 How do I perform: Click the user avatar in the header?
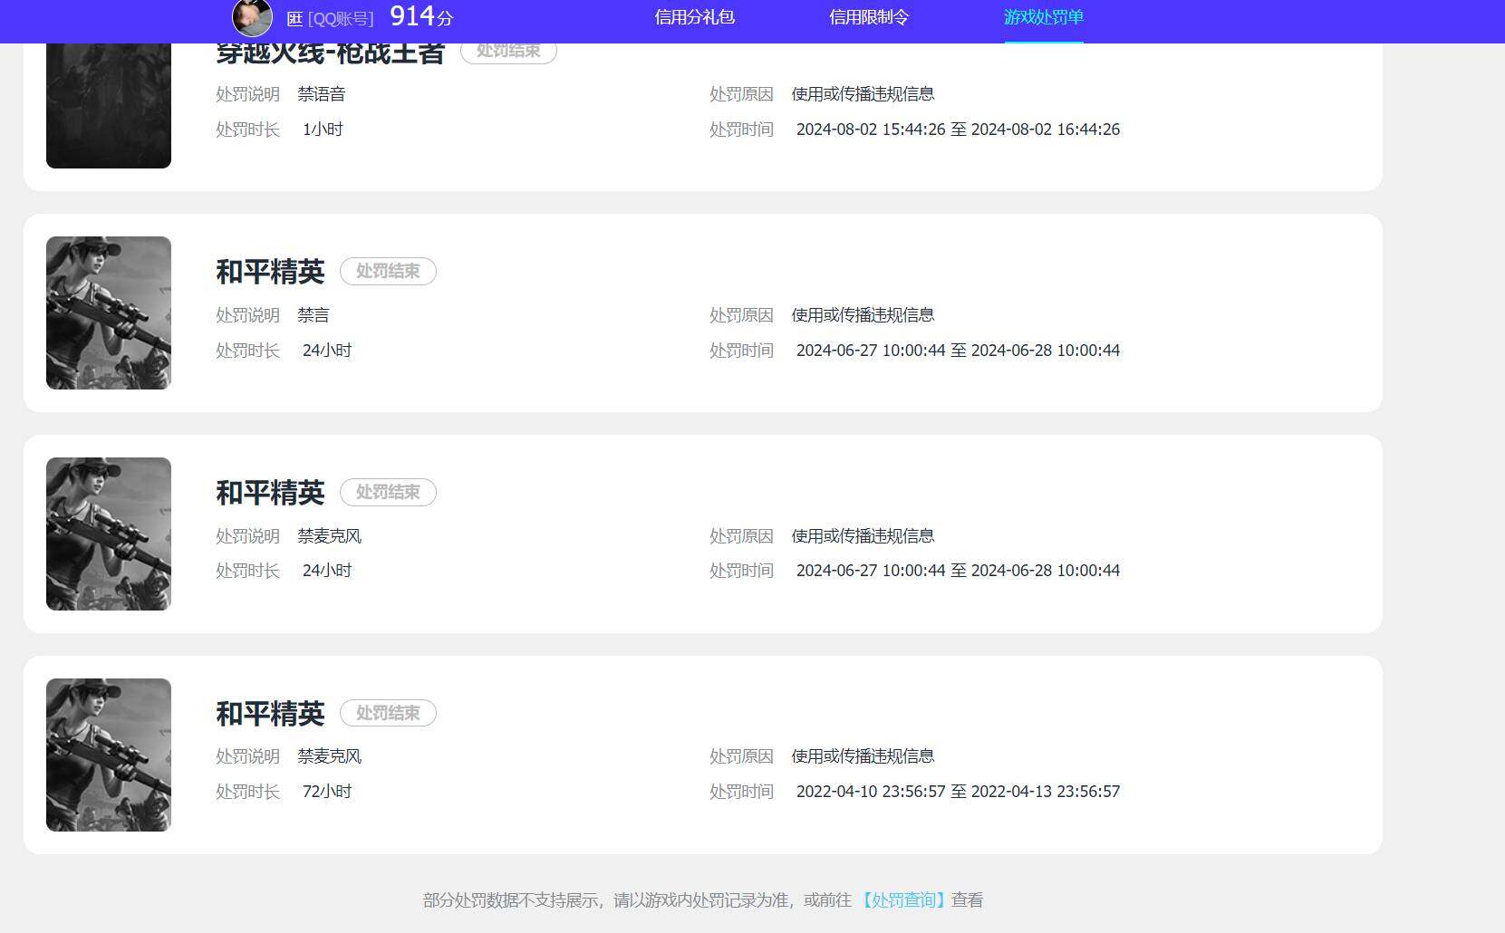pos(252,17)
